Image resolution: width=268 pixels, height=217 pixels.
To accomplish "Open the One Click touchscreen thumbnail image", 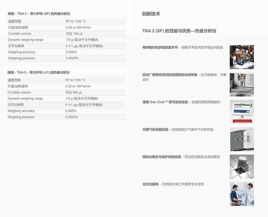I will tap(242, 112).
